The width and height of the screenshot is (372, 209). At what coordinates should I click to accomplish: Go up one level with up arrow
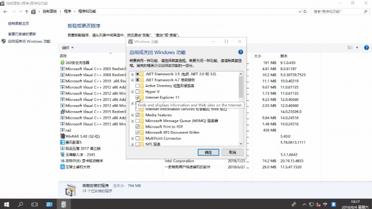[x=27, y=11]
